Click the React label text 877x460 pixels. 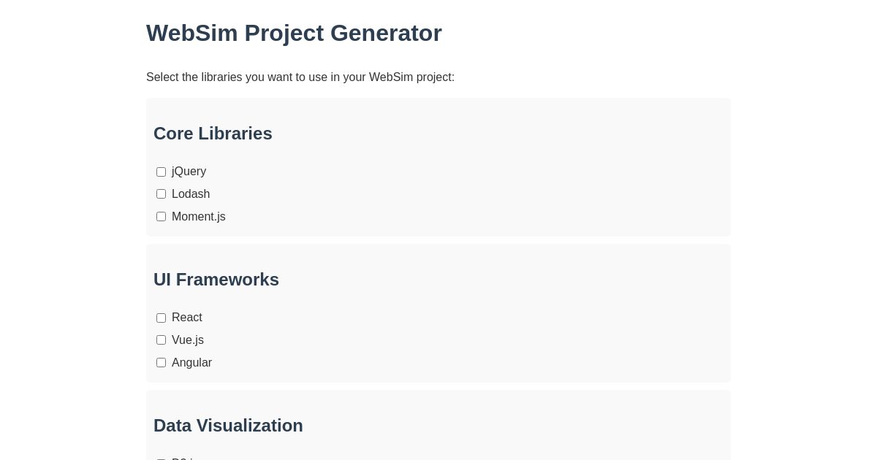(x=187, y=318)
